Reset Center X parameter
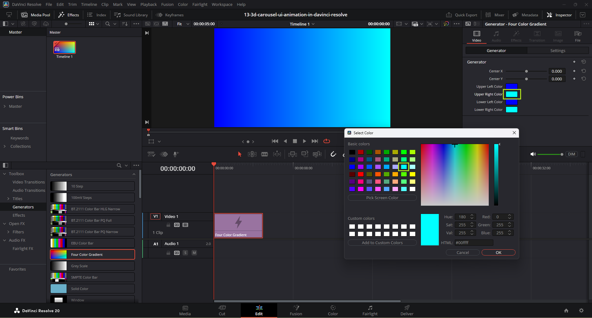The image size is (592, 318). pos(584,71)
